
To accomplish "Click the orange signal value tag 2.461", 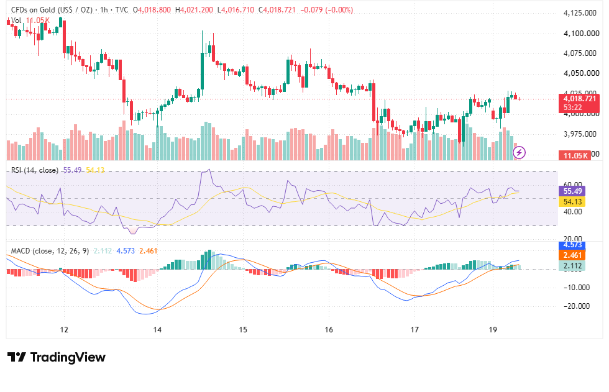I will pos(572,255).
